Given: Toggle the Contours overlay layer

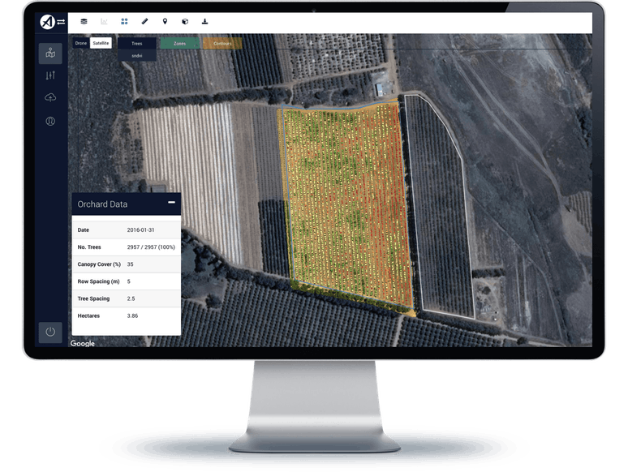Looking at the screenshot, I should click(222, 43).
